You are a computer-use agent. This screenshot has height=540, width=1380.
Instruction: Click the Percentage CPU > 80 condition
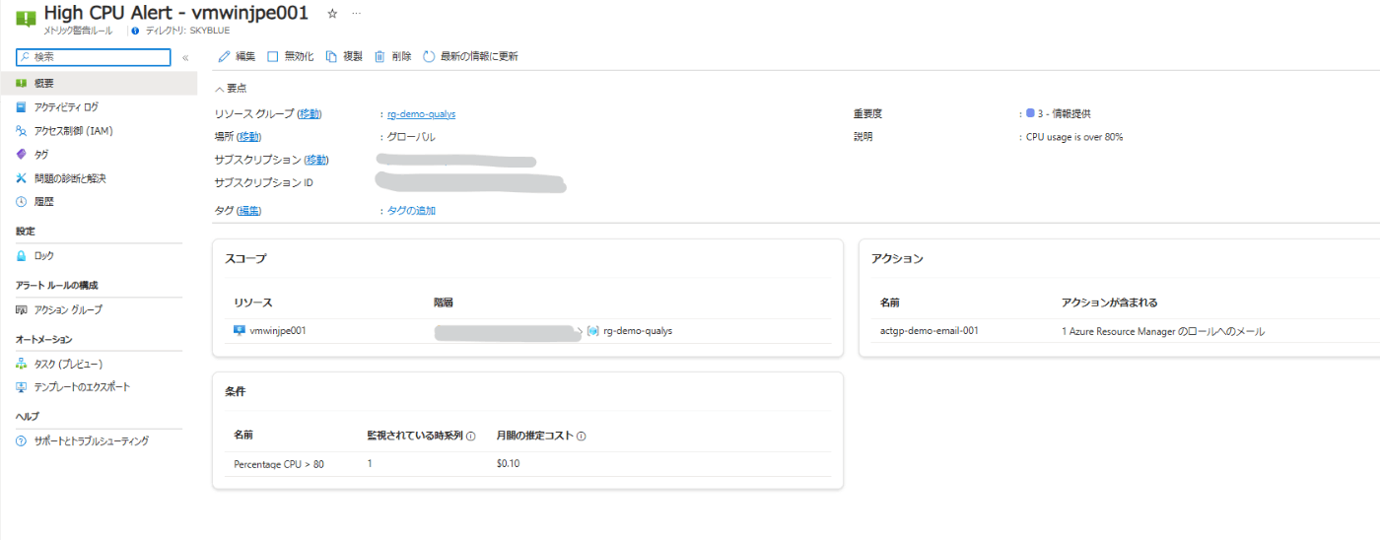[x=279, y=463]
